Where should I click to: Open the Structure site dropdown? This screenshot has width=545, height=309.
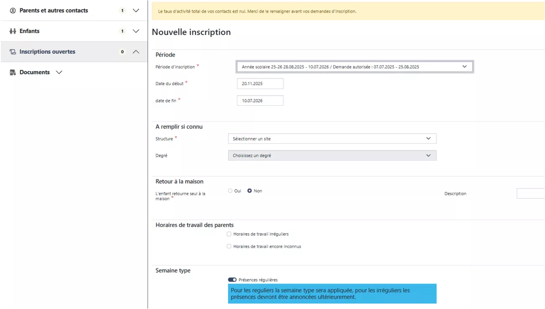[x=332, y=138]
